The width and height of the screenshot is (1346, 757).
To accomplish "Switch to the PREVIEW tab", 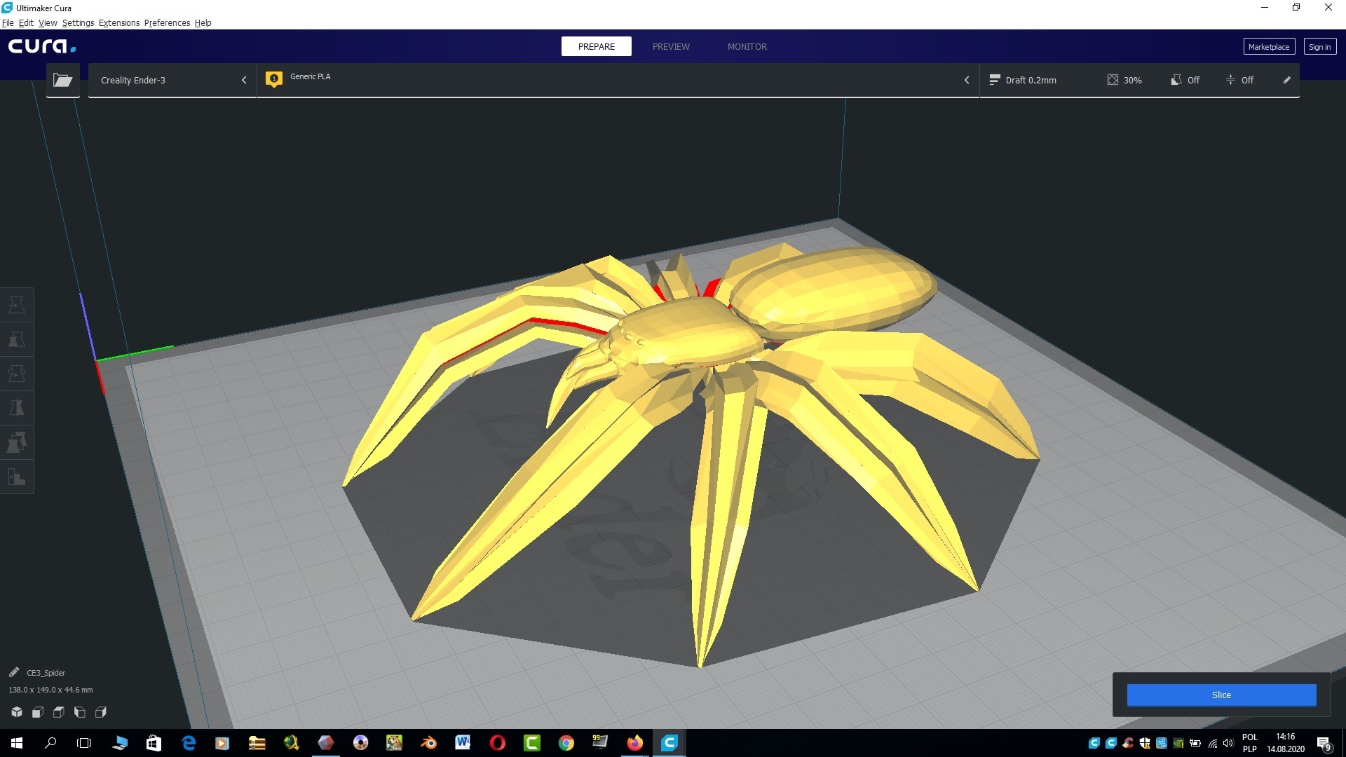I will pyautogui.click(x=671, y=46).
